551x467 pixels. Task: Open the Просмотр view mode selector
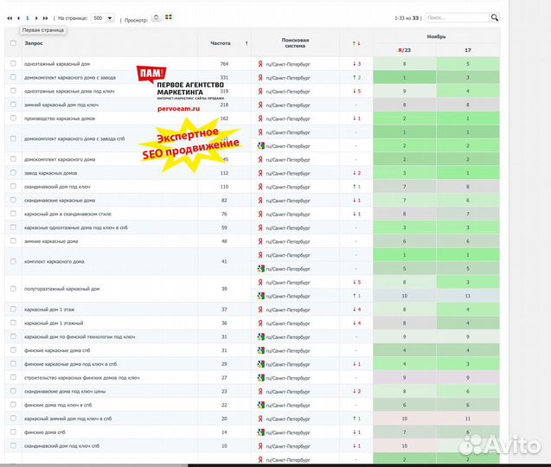click(x=156, y=17)
